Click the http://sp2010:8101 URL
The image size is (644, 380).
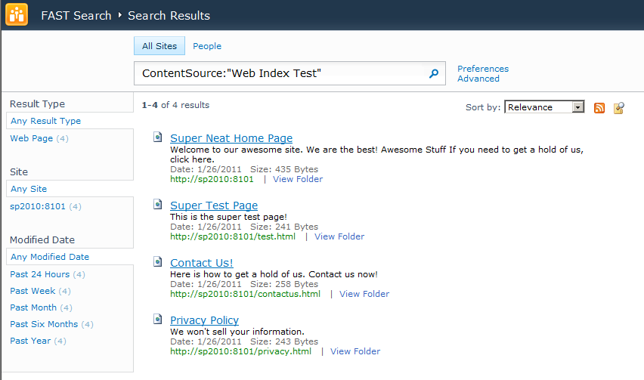tap(212, 179)
